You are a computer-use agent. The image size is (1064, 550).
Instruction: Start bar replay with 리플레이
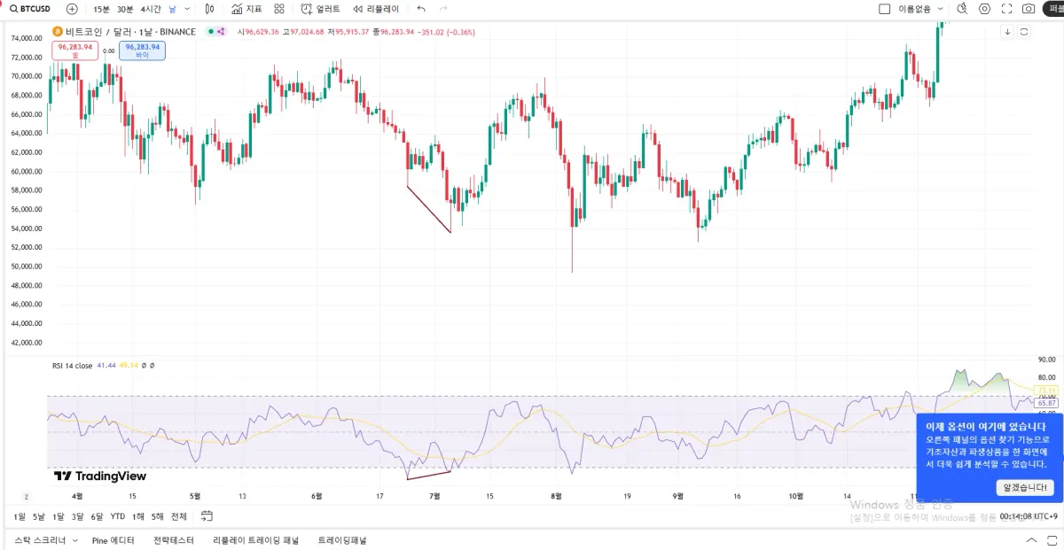tap(376, 9)
